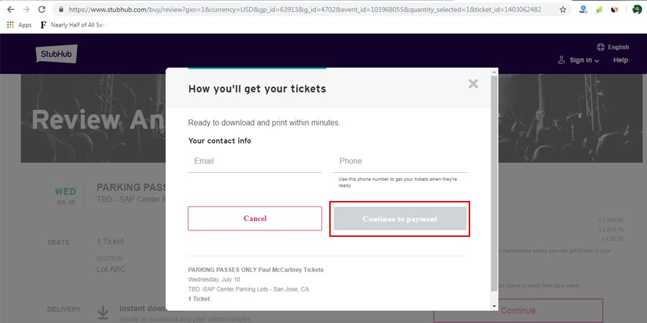Viewport: 647px width, 323px height.
Task: Open the Chrome profile avatar
Action: tap(637, 10)
